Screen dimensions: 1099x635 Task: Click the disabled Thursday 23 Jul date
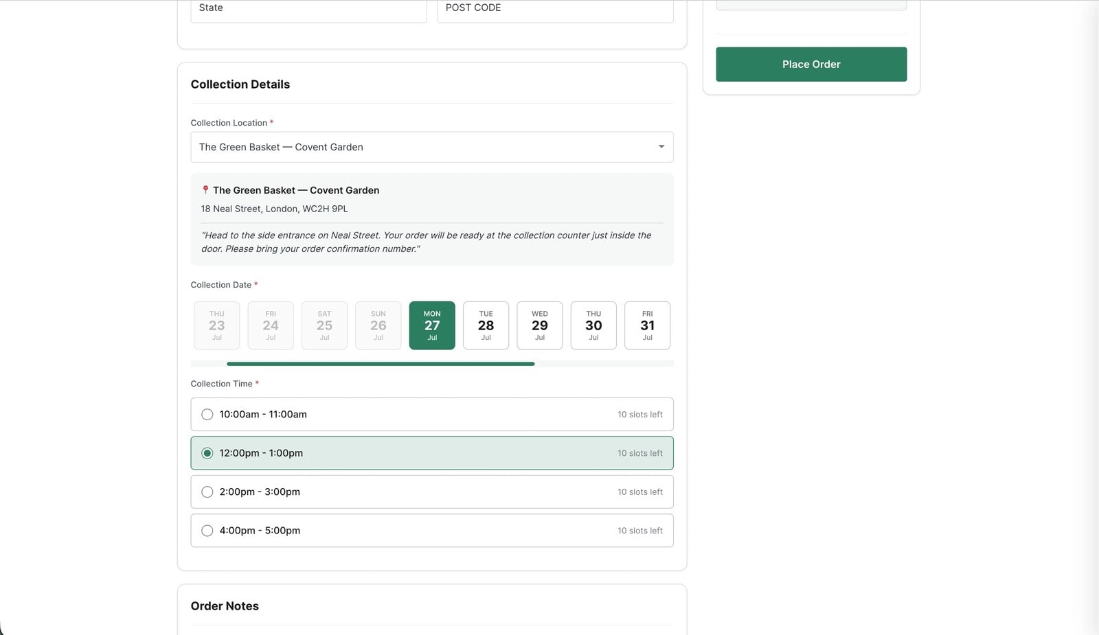[217, 325]
